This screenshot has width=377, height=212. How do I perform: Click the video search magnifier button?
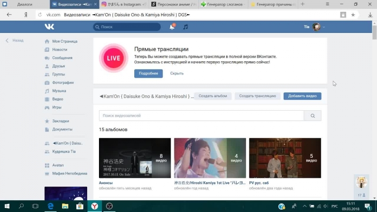312,115
